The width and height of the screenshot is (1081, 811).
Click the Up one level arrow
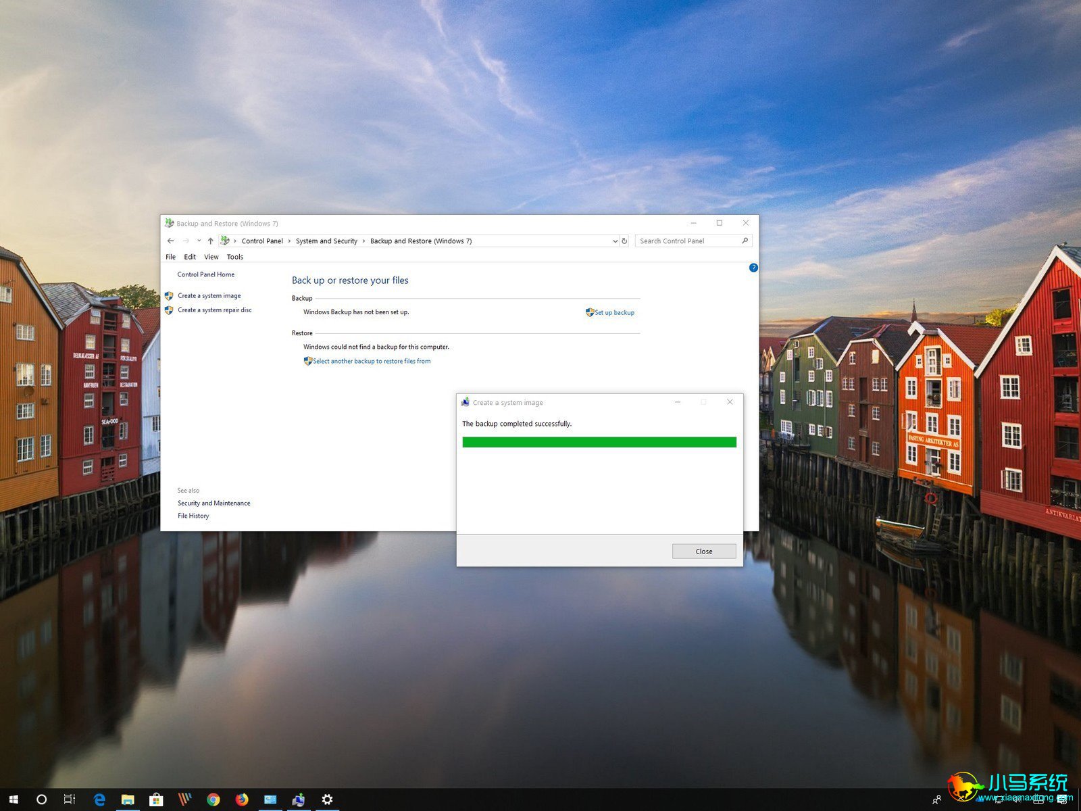click(210, 241)
